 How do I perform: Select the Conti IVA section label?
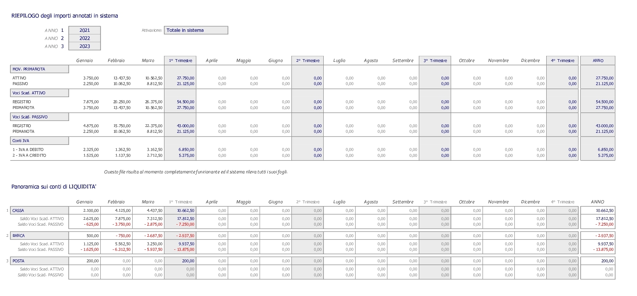40,141
